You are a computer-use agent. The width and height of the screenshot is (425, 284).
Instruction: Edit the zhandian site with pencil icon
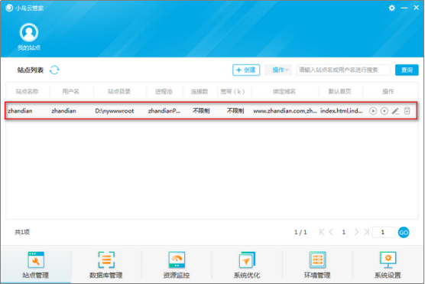[x=395, y=111]
